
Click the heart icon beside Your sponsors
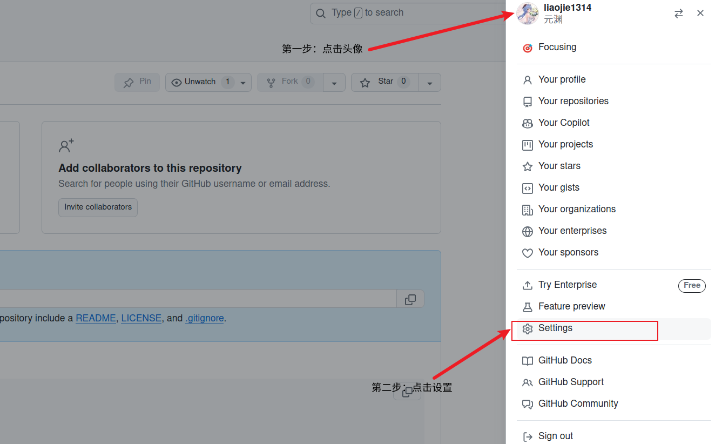(528, 253)
